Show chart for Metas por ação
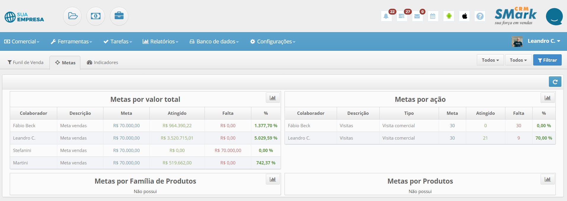Screen dimensions: 567x201 [x=547, y=98]
